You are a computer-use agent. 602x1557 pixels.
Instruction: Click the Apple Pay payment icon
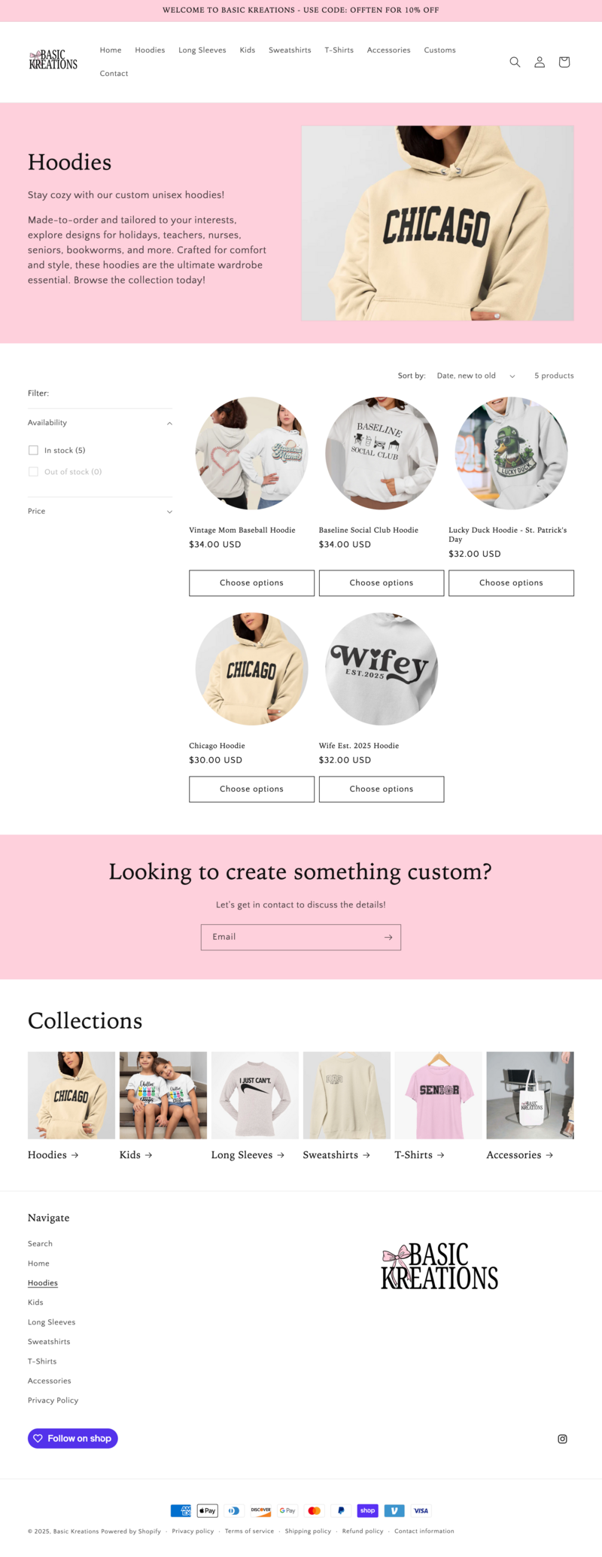coord(207,1510)
